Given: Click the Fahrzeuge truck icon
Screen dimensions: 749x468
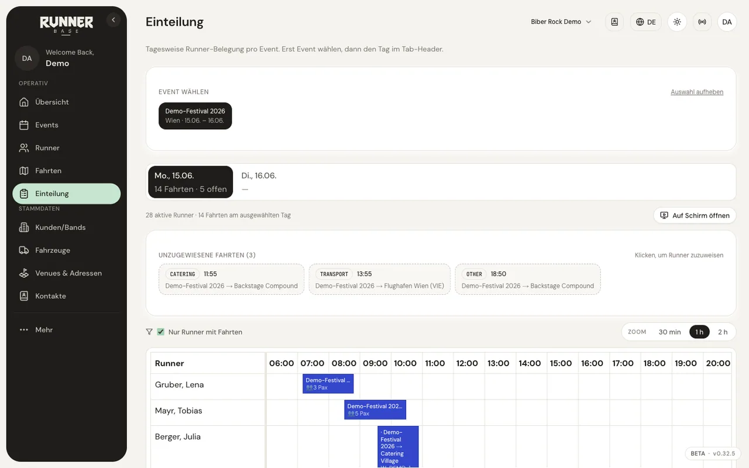Looking at the screenshot, I should 24,250.
